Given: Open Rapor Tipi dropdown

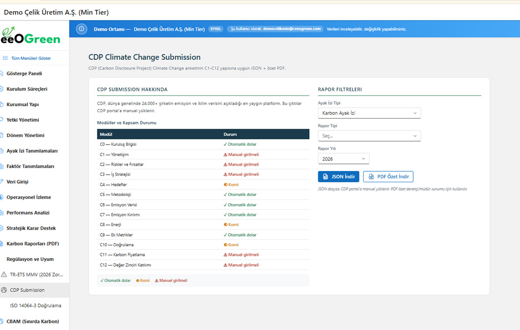Looking at the screenshot, I should (369, 136).
